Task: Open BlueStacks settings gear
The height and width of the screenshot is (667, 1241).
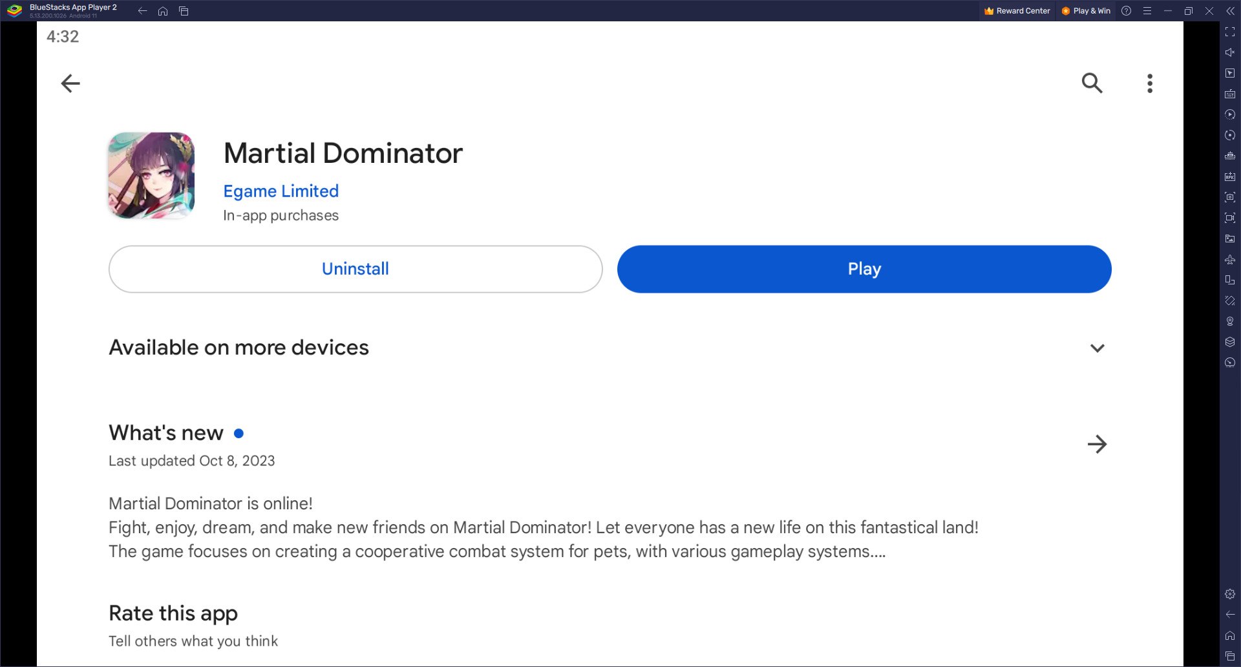Action: pos(1230,594)
